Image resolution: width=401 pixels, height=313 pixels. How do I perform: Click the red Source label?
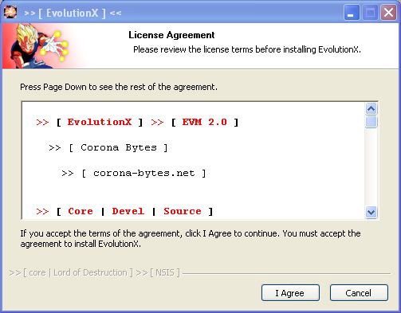pos(183,211)
